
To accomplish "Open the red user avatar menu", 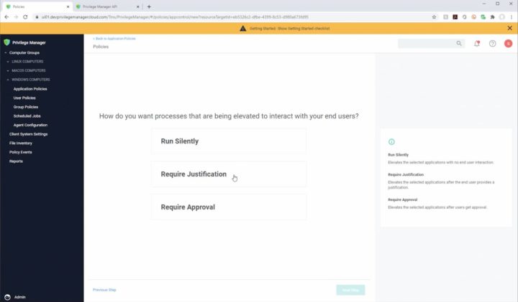I will coord(508,44).
